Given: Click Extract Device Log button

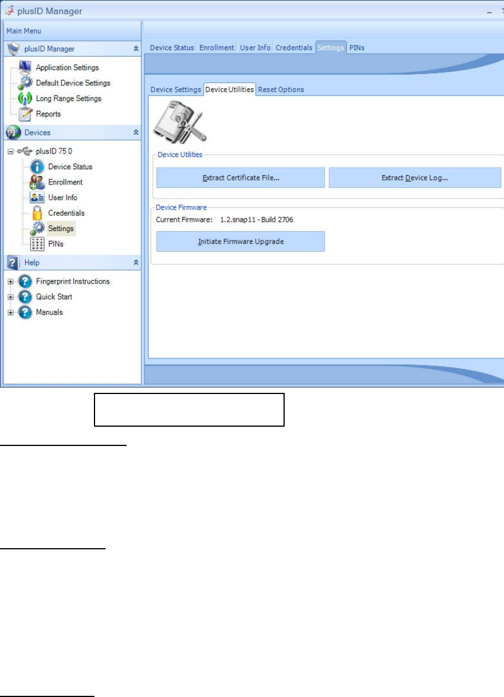Looking at the screenshot, I should tap(415, 178).
